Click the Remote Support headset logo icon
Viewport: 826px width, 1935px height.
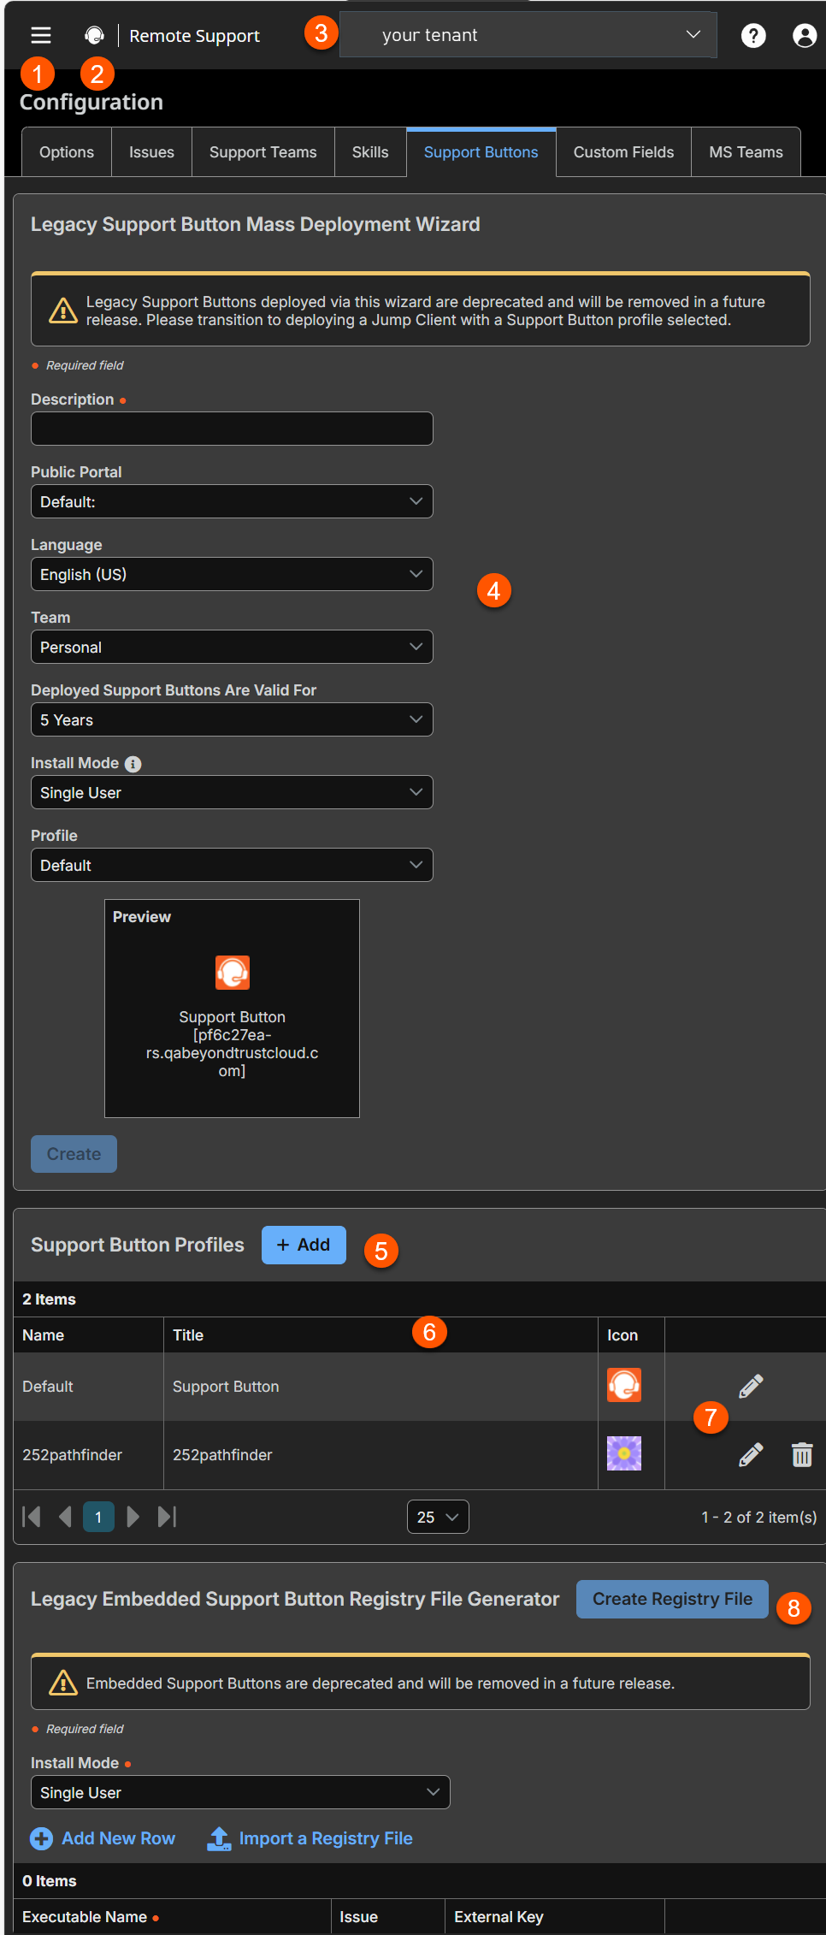click(x=94, y=35)
